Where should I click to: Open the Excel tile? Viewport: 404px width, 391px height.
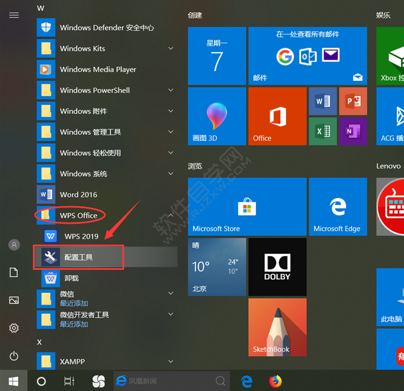[323, 131]
